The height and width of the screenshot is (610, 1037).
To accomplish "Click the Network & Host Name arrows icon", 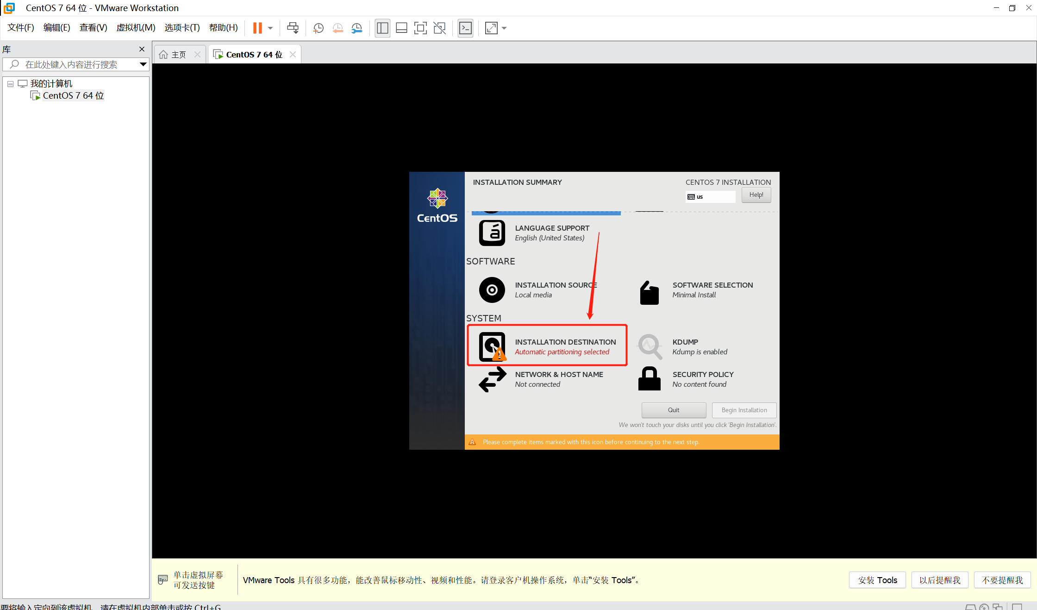I will (492, 379).
